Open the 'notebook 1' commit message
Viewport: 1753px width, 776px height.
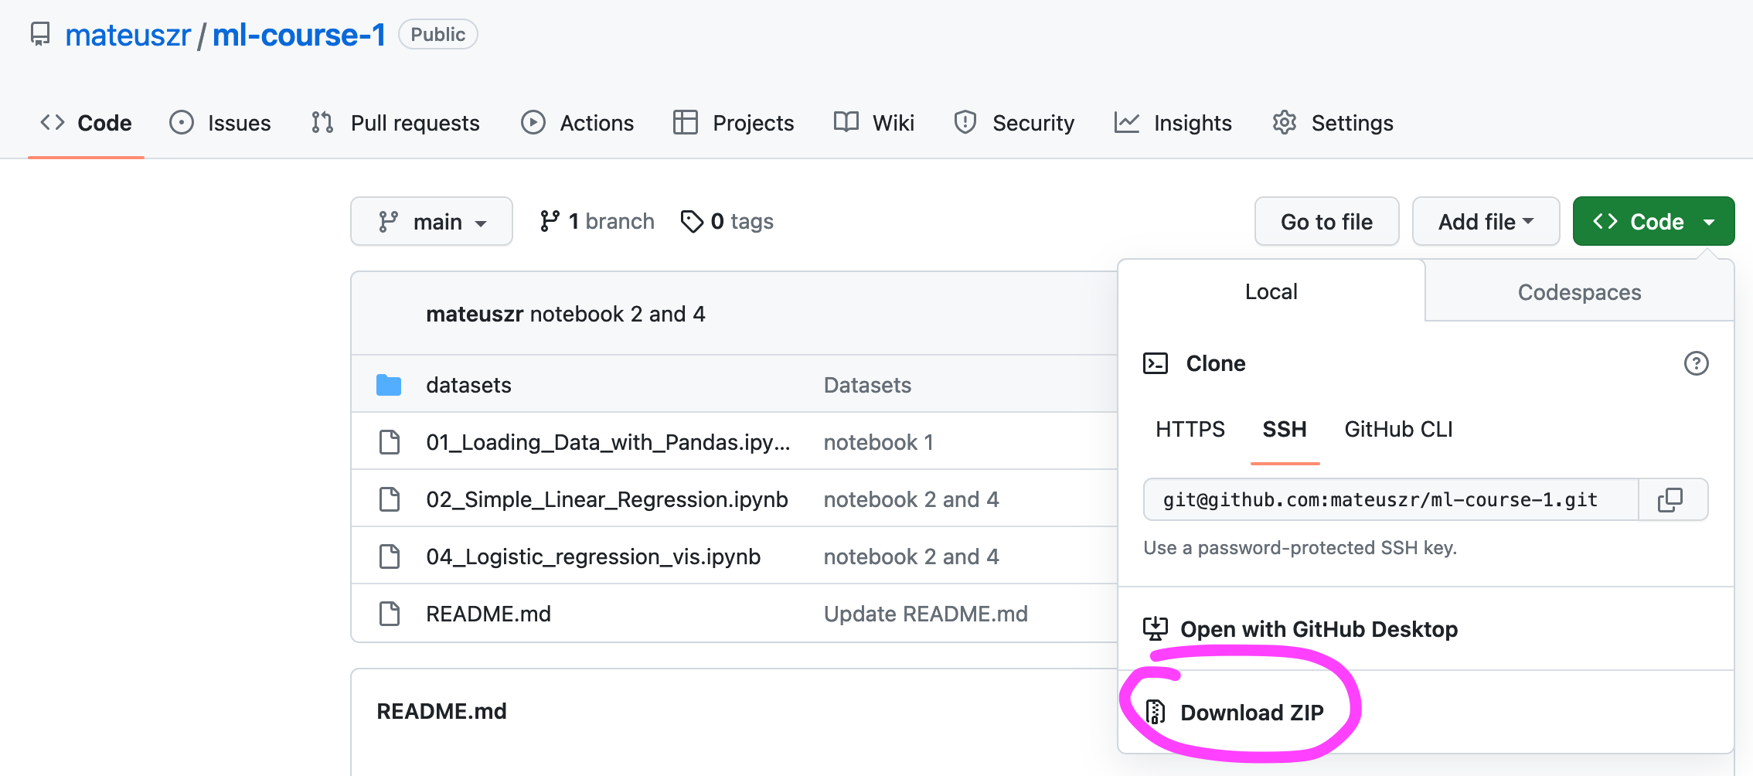tap(878, 442)
